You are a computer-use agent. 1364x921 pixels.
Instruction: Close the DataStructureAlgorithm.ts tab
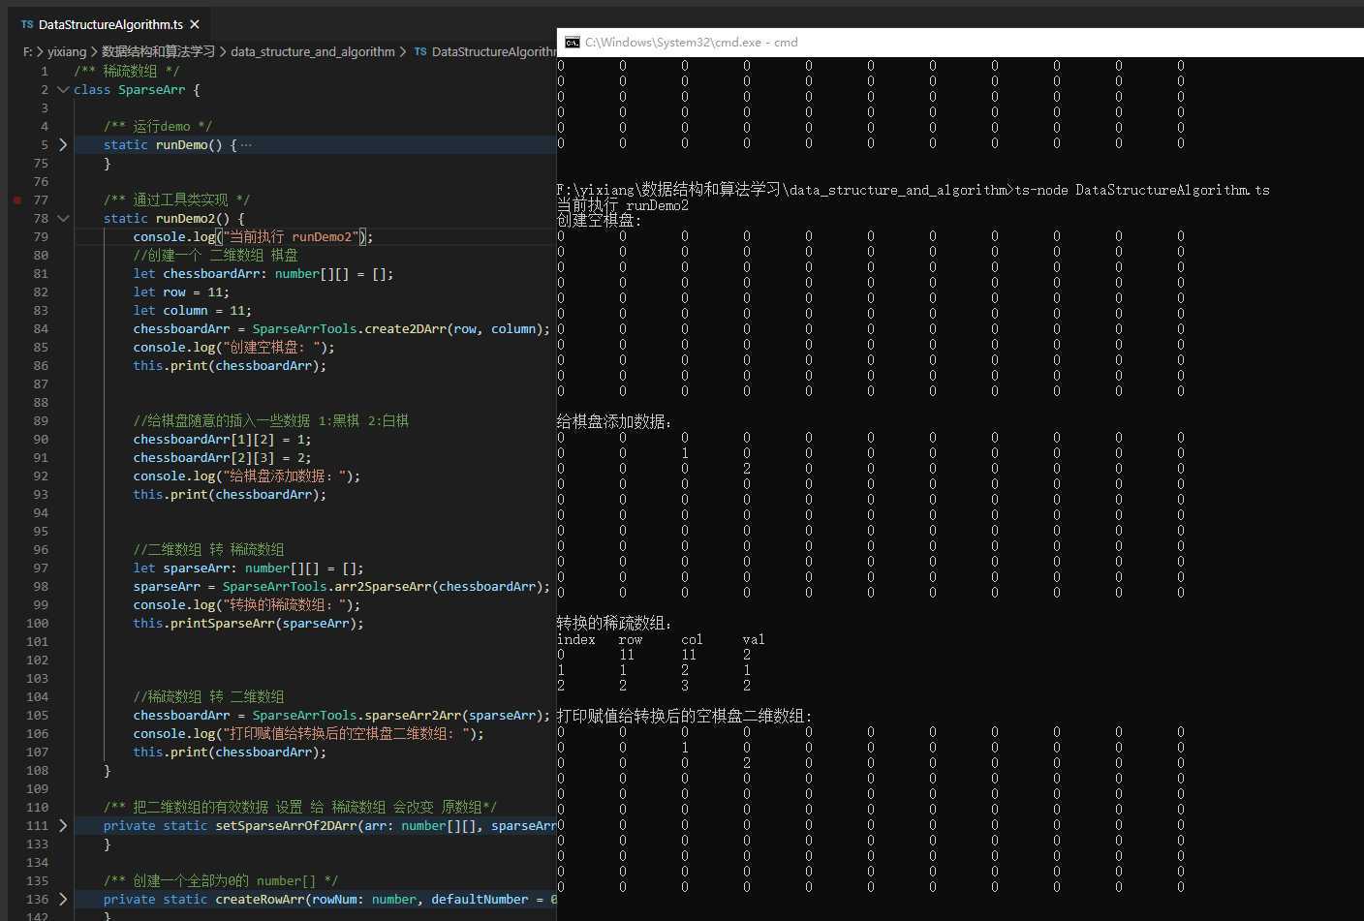tap(195, 24)
